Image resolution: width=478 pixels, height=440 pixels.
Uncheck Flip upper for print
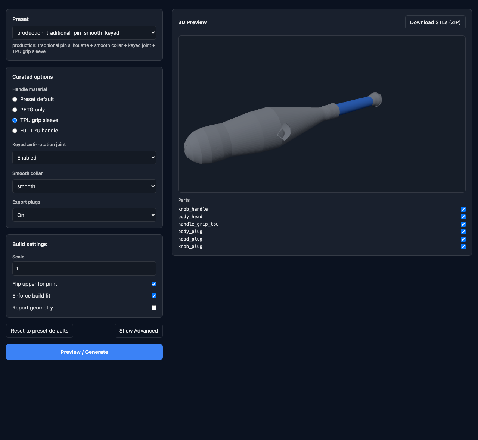click(x=154, y=284)
